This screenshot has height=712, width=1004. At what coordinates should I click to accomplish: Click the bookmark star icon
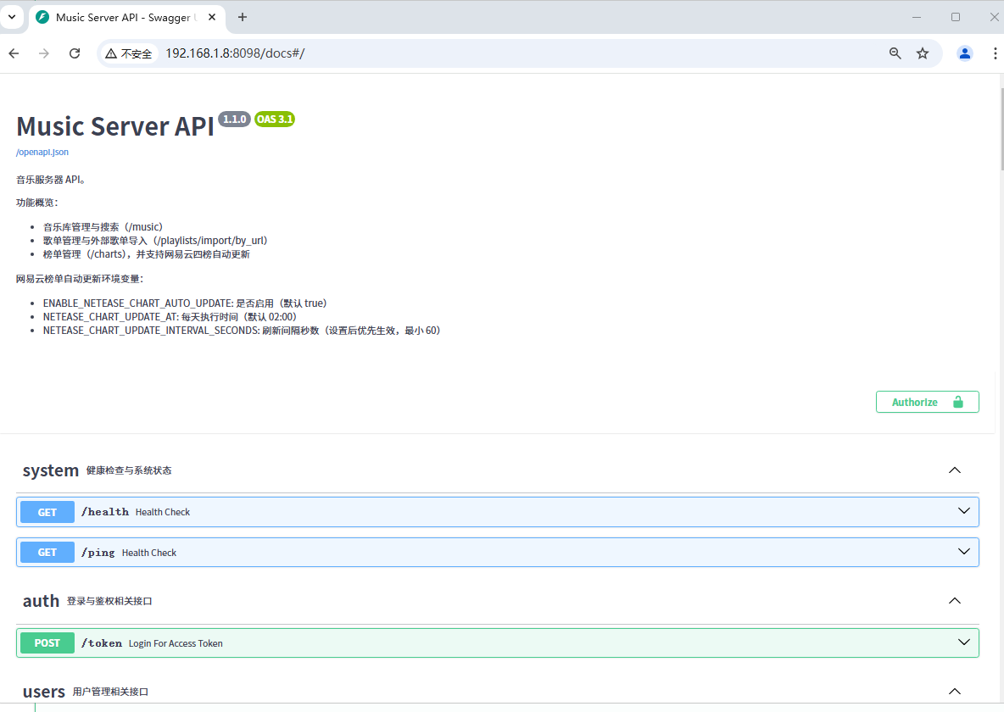pos(923,53)
